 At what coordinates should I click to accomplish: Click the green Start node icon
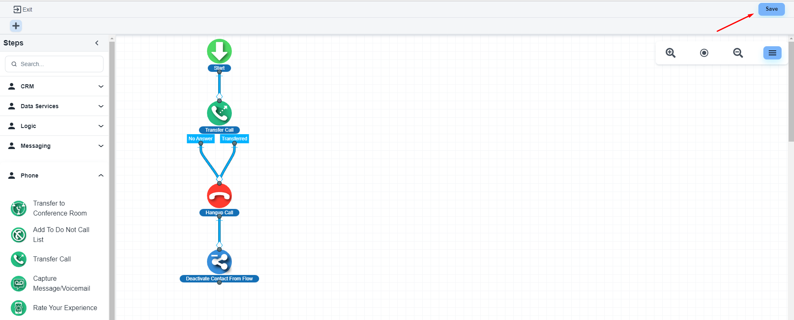219,51
